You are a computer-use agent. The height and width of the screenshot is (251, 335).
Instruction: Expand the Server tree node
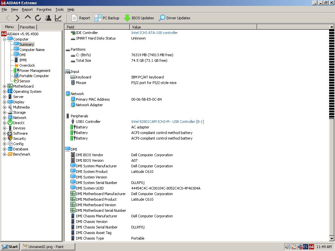click(4, 97)
